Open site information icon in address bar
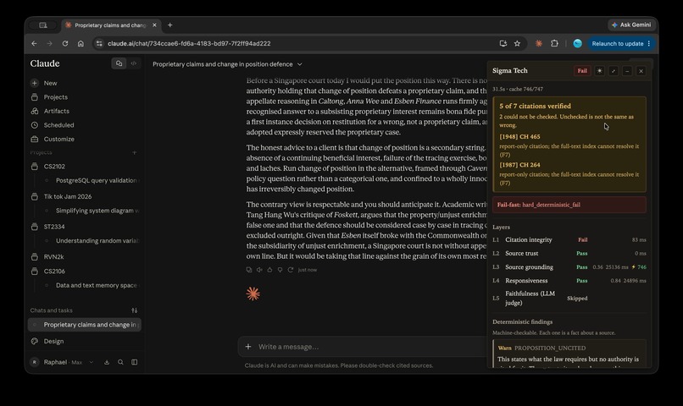This screenshot has height=406, width=683. click(x=99, y=43)
